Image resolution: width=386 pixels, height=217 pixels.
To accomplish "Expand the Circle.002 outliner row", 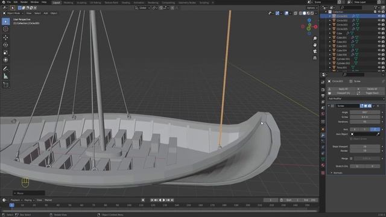I will [x=330, y=20].
